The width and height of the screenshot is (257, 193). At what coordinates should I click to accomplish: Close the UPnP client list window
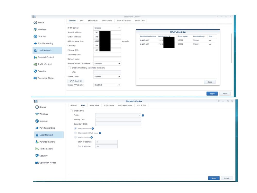click(x=209, y=82)
